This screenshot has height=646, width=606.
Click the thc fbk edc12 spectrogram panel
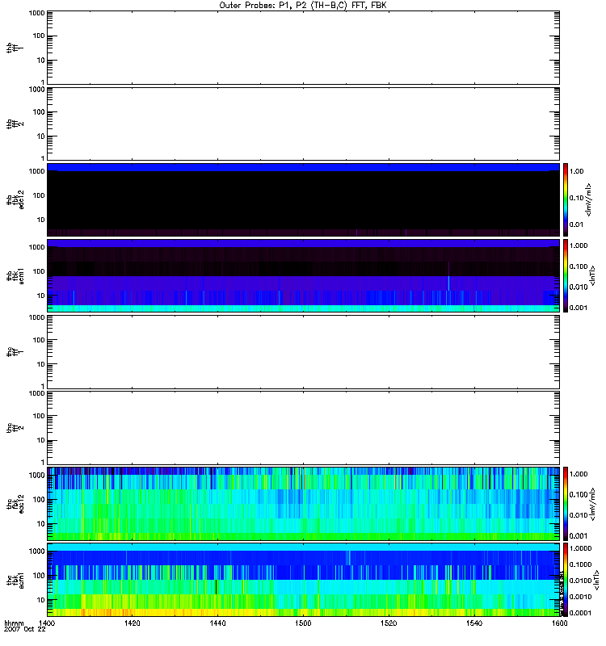point(303,502)
